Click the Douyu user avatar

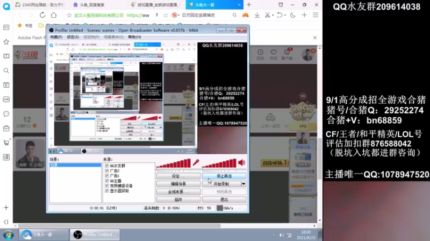[308, 55]
